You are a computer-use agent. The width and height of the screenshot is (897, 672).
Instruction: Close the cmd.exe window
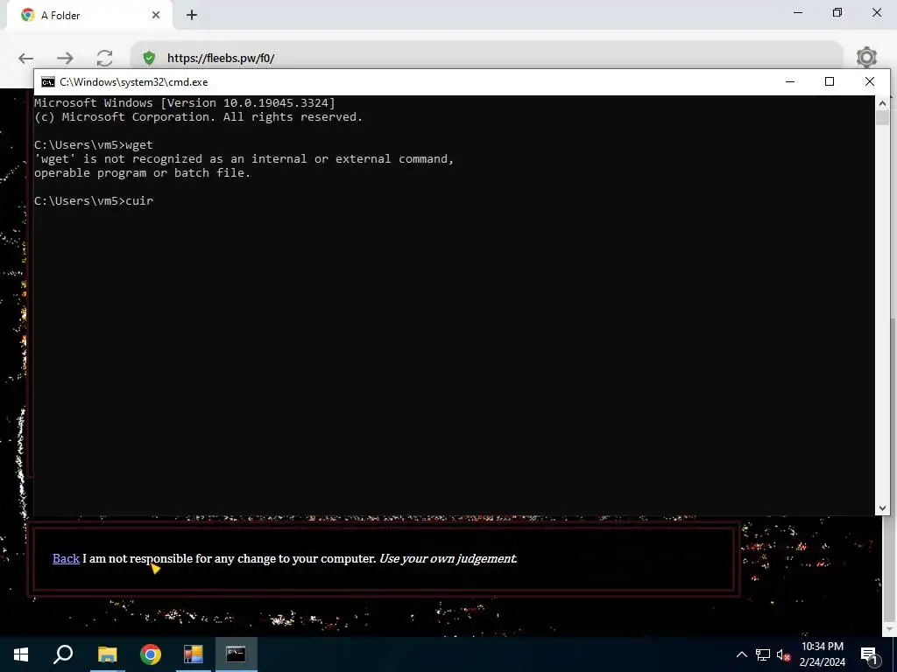click(x=870, y=81)
